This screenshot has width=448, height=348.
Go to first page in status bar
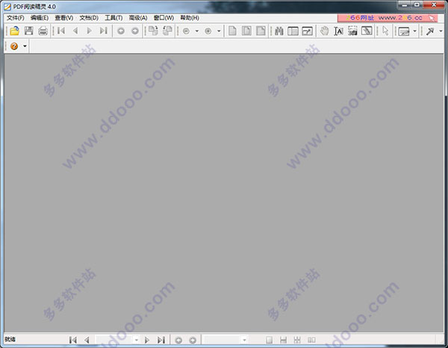tap(73, 340)
